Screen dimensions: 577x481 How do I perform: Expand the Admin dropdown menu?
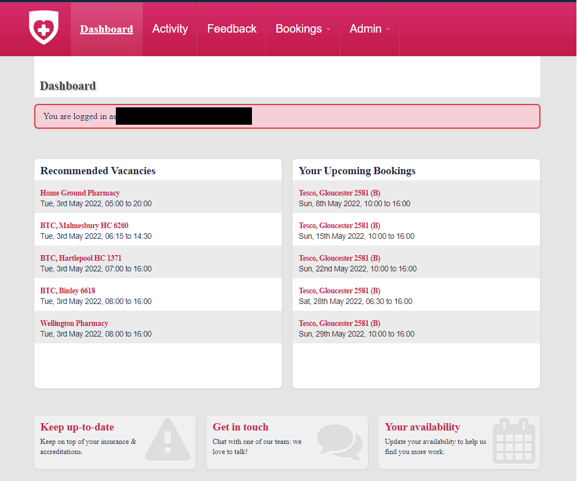[x=369, y=29]
